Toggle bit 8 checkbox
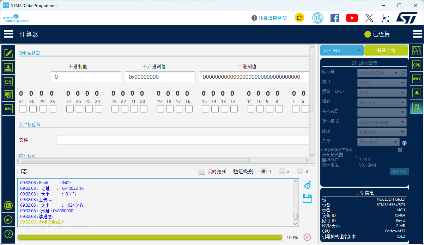The image size is (424, 245). pos(279,109)
